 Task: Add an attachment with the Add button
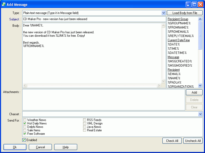[x=194, y=92]
